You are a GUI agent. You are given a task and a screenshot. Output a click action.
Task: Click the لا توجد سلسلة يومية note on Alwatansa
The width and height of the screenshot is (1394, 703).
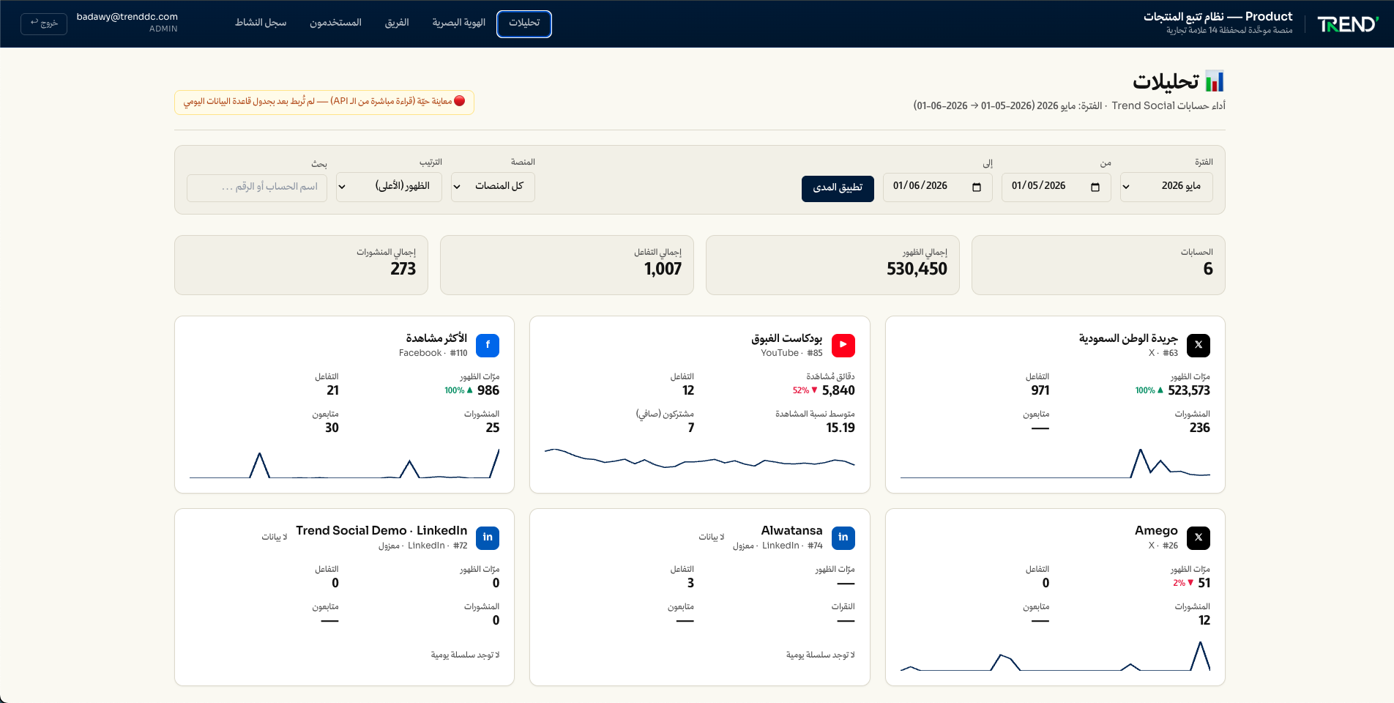click(x=820, y=655)
